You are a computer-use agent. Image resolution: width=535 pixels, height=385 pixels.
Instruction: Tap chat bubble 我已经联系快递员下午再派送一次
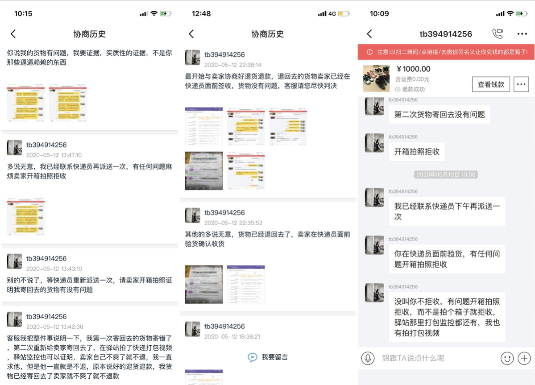pos(447,211)
